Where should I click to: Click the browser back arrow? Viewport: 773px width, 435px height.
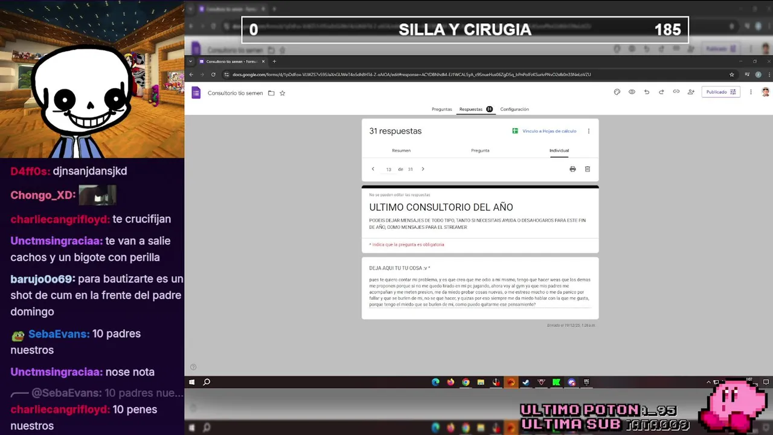click(191, 74)
